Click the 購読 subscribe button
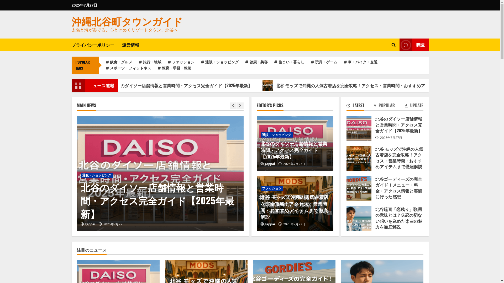 pos(414,45)
